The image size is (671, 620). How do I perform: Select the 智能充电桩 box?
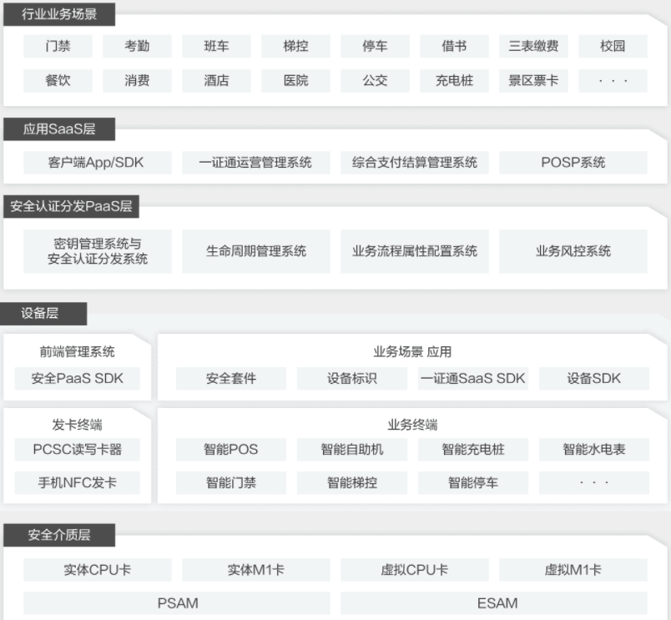click(473, 449)
